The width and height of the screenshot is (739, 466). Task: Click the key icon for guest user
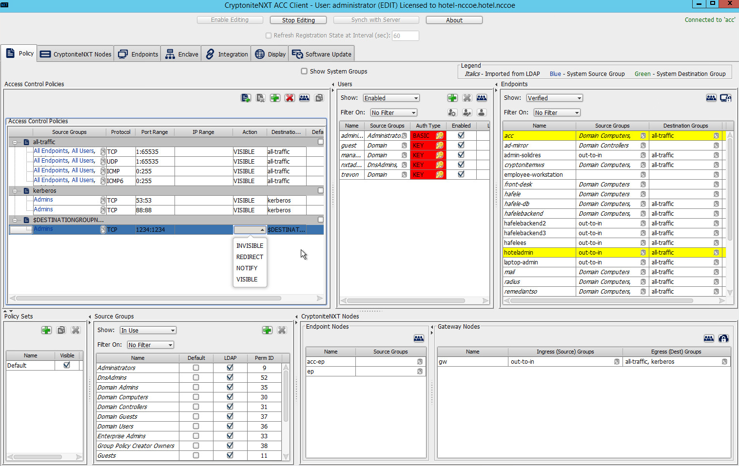[x=440, y=146]
